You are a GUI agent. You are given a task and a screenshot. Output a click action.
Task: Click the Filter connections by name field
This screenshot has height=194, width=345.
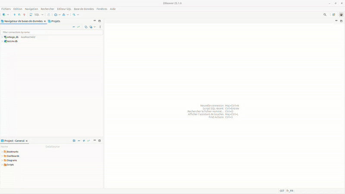(x=52, y=32)
